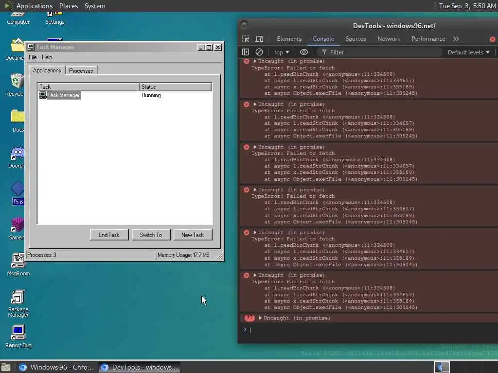
Task: Open the Sources tab in DevTools
Action: (356, 39)
